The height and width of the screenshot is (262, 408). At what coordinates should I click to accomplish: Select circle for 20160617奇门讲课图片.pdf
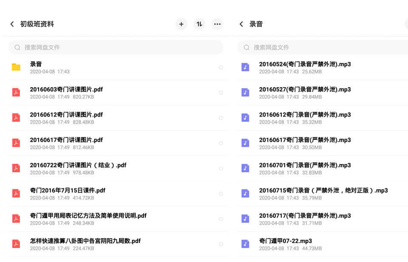221,143
